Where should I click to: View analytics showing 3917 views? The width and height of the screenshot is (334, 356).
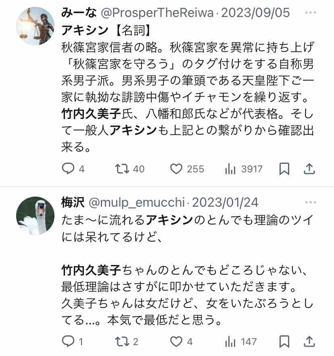coord(230,169)
